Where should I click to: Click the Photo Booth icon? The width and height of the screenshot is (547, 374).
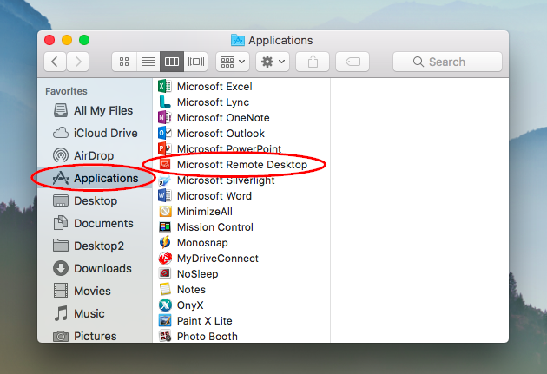click(x=165, y=336)
